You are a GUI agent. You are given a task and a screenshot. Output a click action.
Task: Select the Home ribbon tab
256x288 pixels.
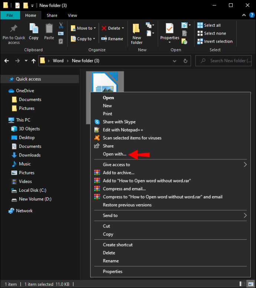point(31,16)
